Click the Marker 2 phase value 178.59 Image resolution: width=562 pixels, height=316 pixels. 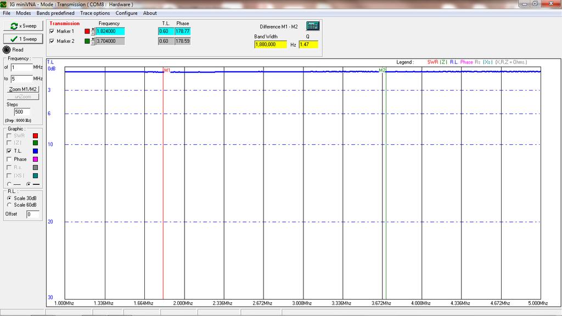pyautogui.click(x=182, y=41)
